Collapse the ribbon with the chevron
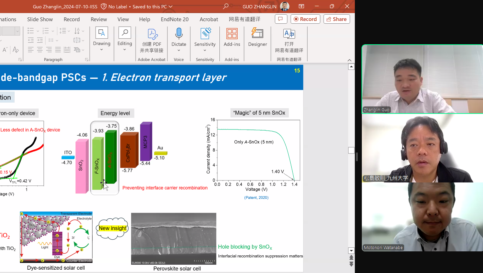 [x=350, y=60]
